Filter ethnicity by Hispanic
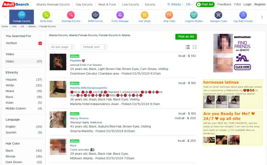The height and width of the screenshot is (165, 267). pos(24,80)
